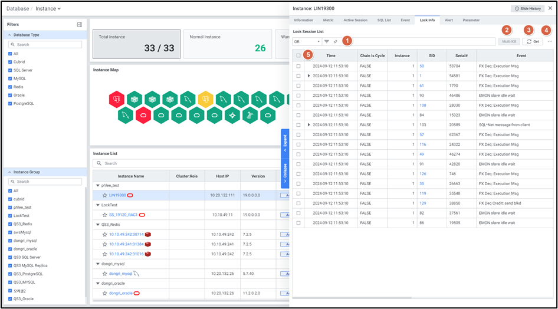The width and height of the screenshot is (558, 309).
Task: Open the SQL List tab
Action: pos(383,20)
